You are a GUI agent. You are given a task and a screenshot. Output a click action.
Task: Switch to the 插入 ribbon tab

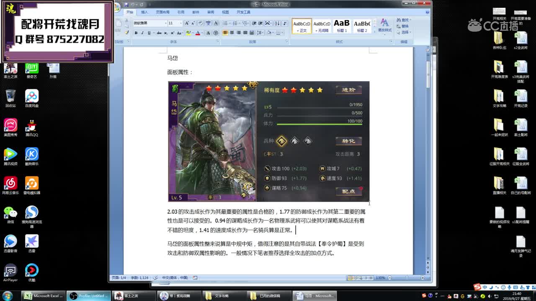point(144,12)
